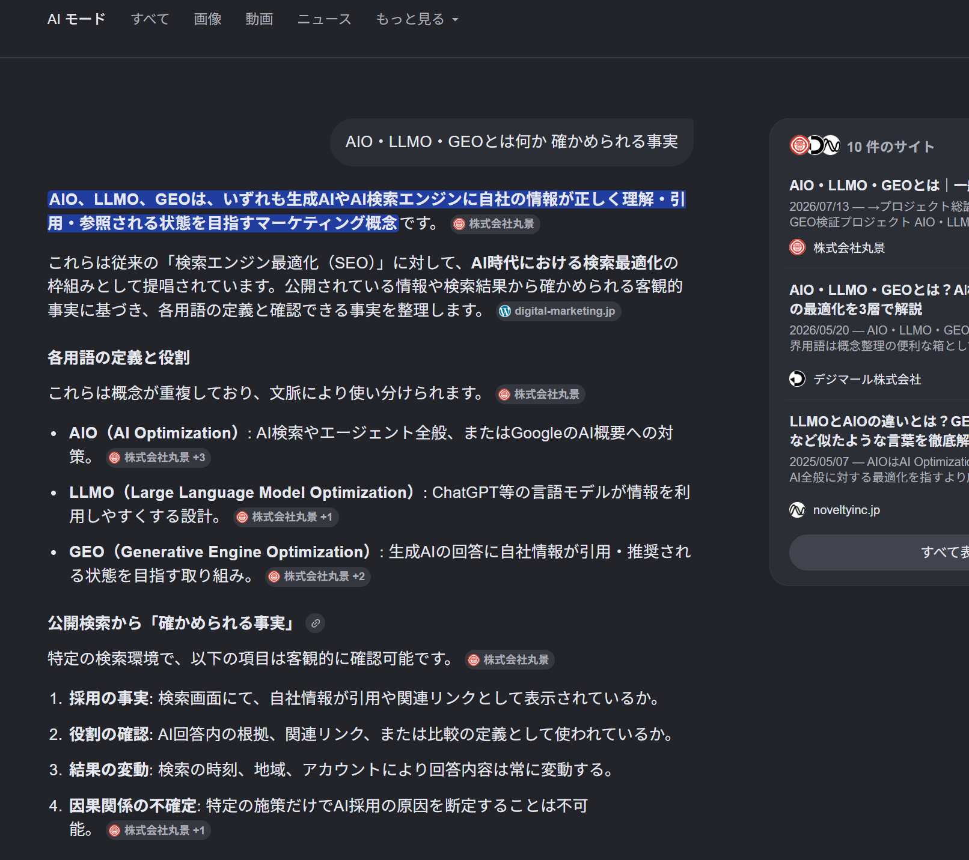Click the stacked site icons by 10 件のサイト
969x860 pixels.
coord(815,145)
